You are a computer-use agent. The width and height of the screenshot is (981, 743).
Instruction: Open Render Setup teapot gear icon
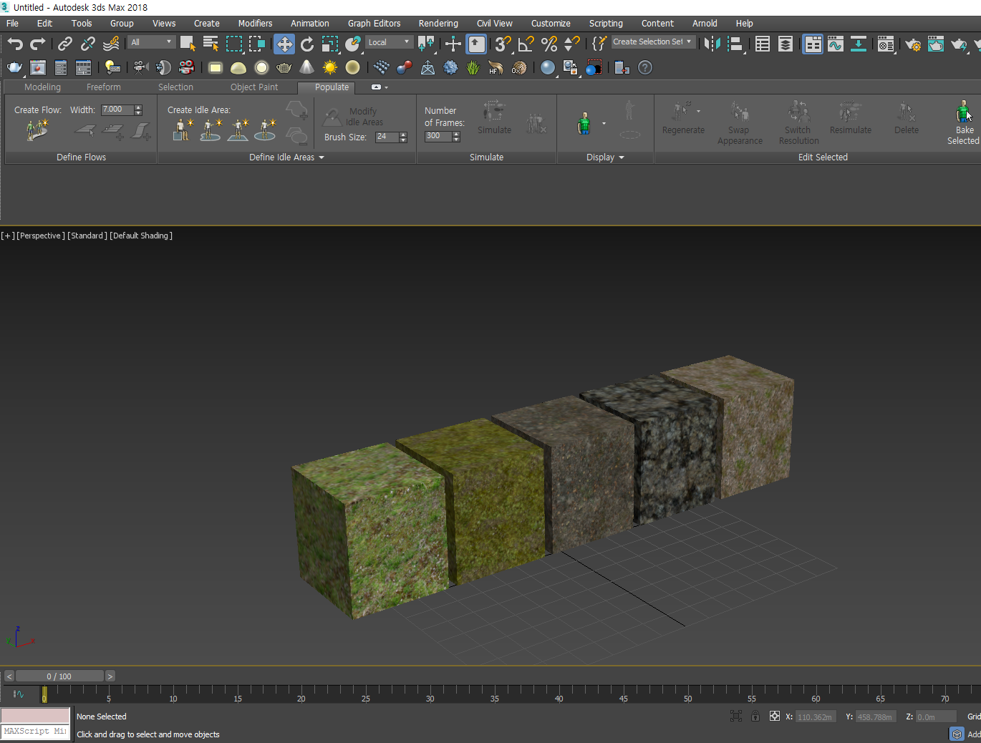coord(913,44)
